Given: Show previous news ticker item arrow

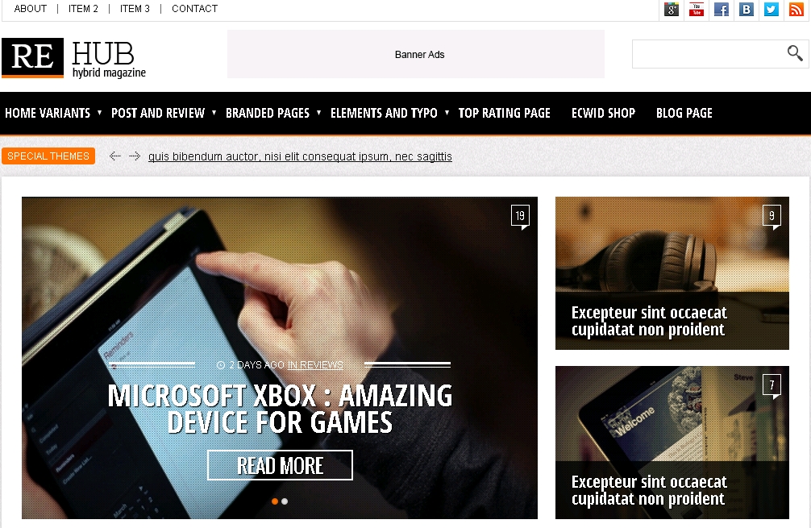Looking at the screenshot, I should (x=114, y=156).
